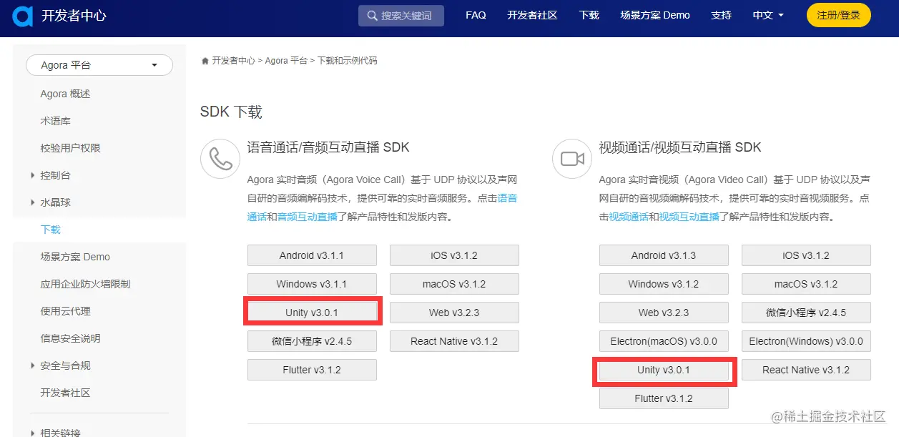Viewport: 899px width, 437px height.
Task: Open the FAQ menu item
Action: point(476,15)
